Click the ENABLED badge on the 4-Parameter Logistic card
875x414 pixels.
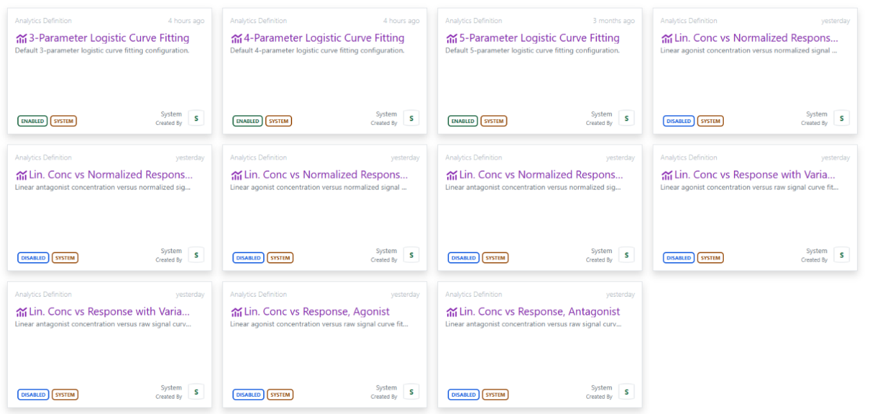tap(248, 121)
